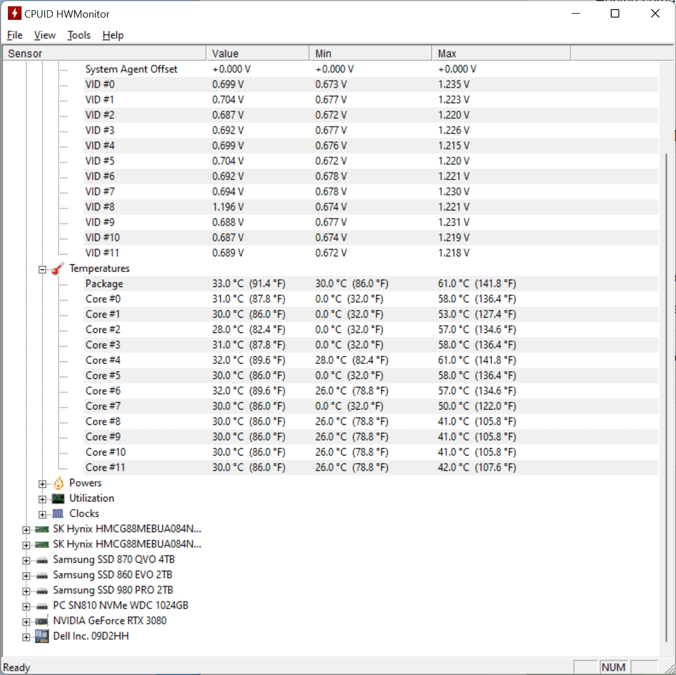
Task: Click the Package max value 61.0 °C
Action: click(477, 284)
